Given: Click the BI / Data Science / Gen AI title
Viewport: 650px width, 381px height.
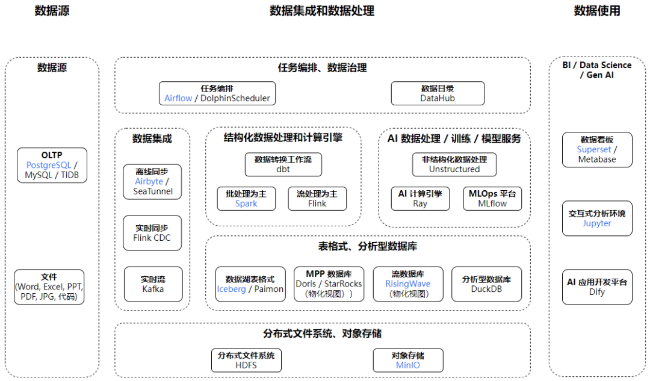Looking at the screenshot, I should 597,70.
